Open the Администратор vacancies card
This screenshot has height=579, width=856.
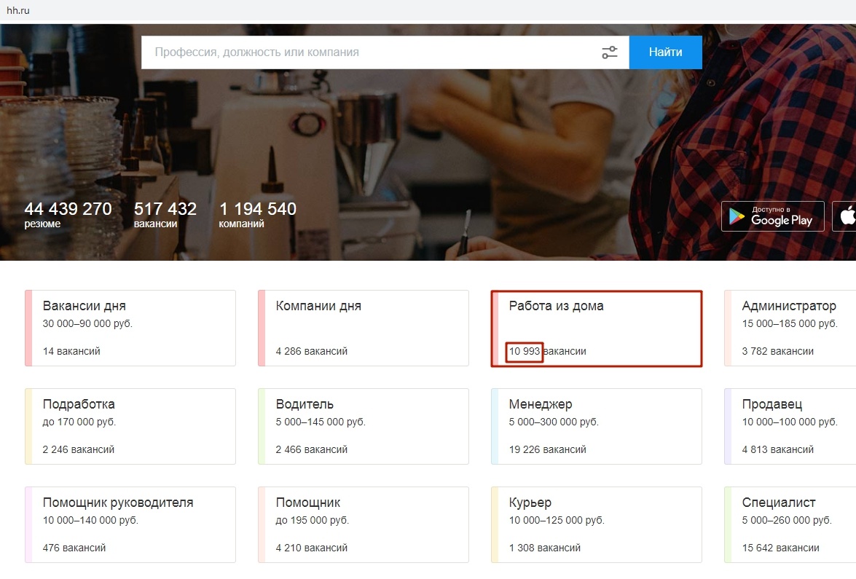point(790,328)
